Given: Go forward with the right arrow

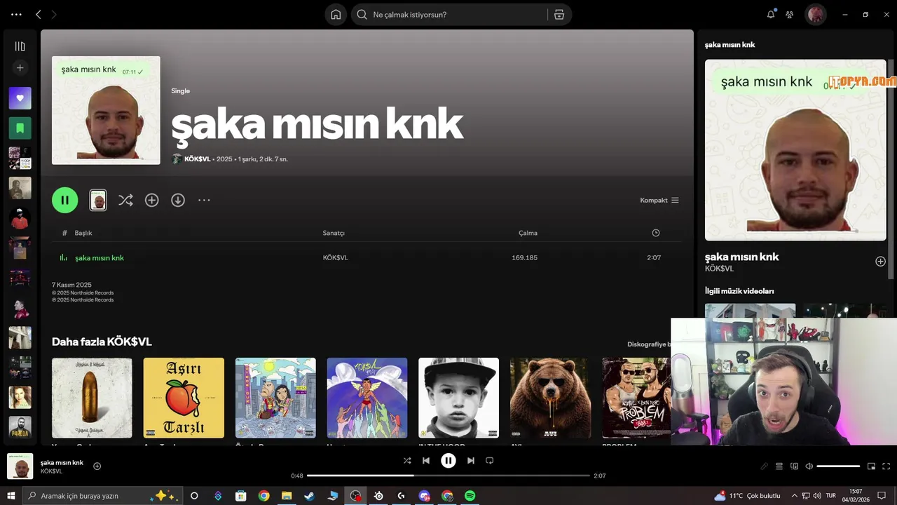Looking at the screenshot, I should click(54, 14).
